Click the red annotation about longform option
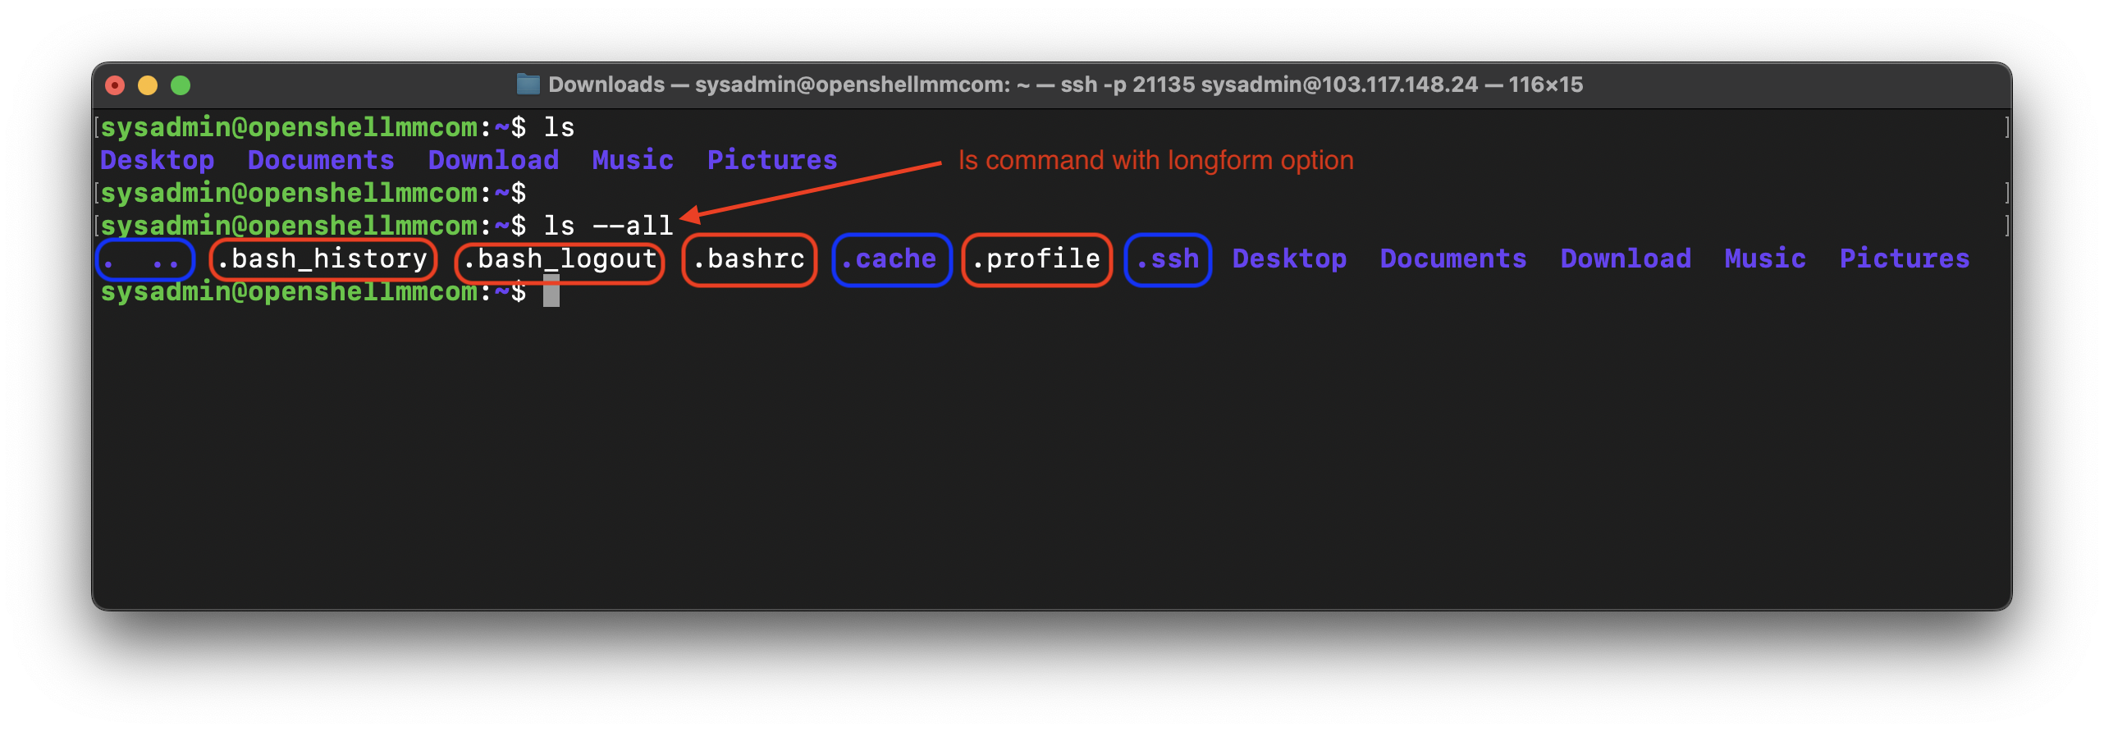 tap(1155, 161)
